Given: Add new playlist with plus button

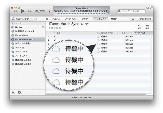Looking at the screenshot, I should click(13, 92).
